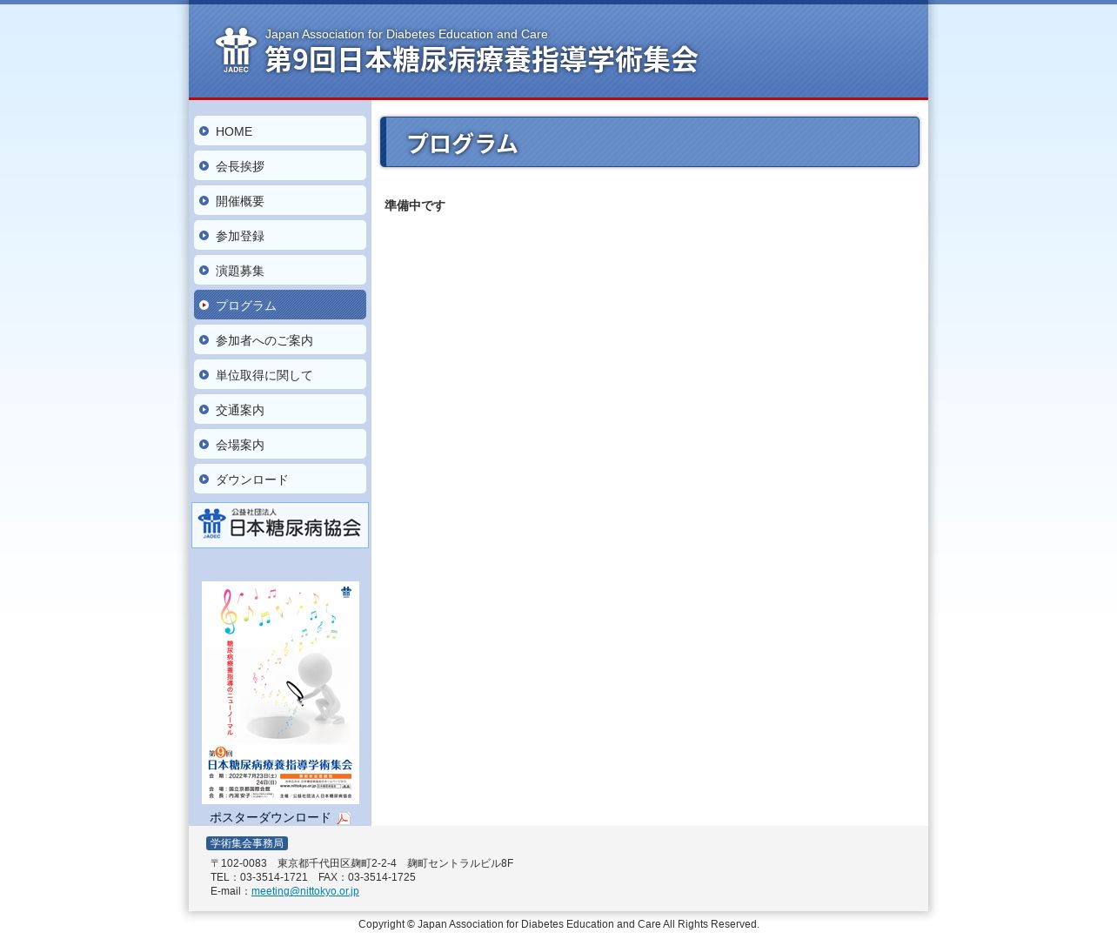The height and width of the screenshot is (946, 1117).
Task: Click the PDF icon next to ポスターダウンロード
Action: [x=344, y=818]
